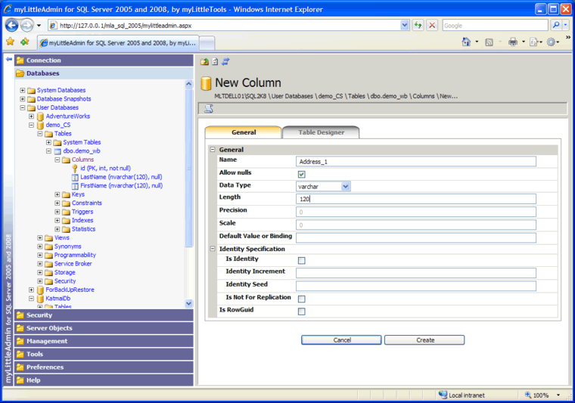This screenshot has height=403, width=575.
Task: Click the Add to Favorites icon
Action: (x=25, y=42)
